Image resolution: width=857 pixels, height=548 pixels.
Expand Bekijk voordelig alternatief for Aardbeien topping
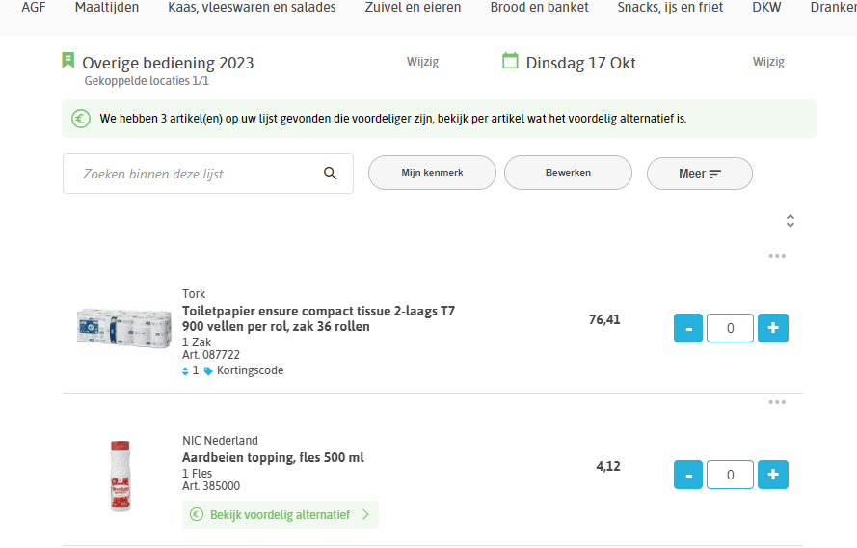coord(281,514)
